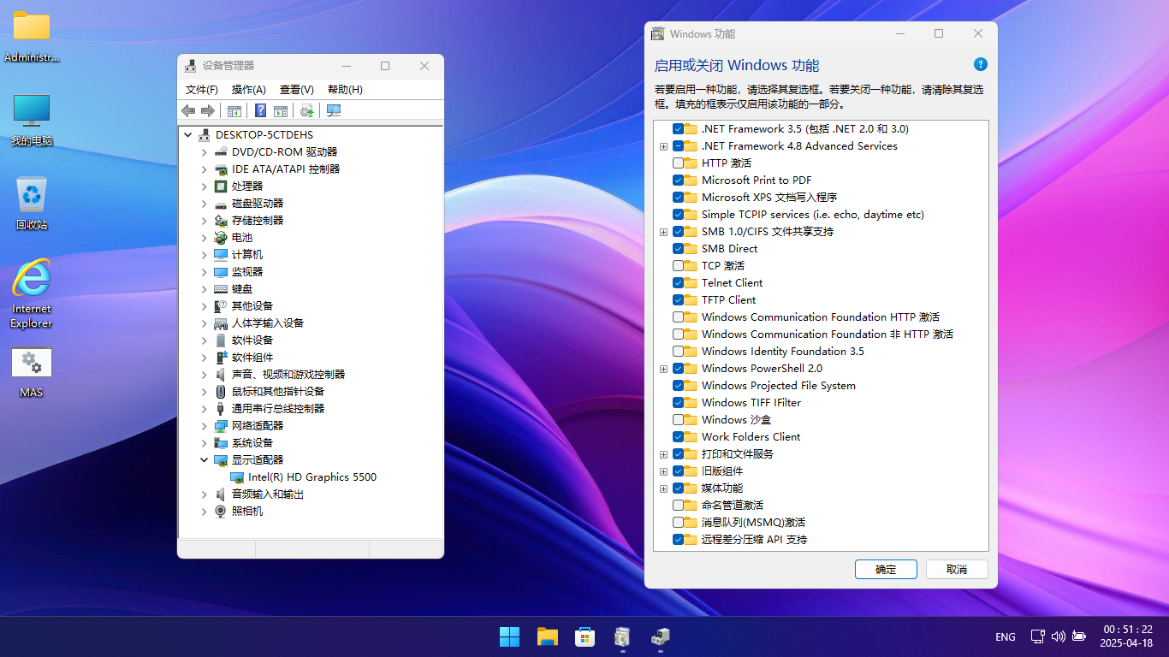
Task: Click the volume icon in system tray
Action: 1058,636
